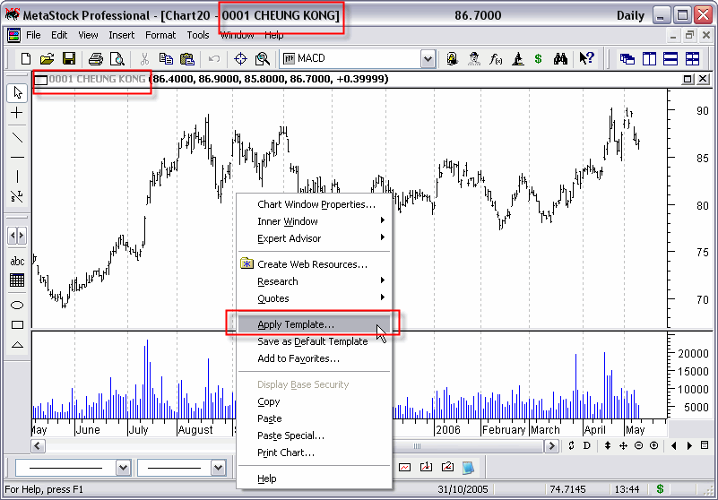Open the Tools menu

[x=198, y=35]
